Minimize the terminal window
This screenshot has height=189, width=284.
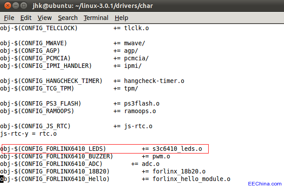[x=15, y=6]
